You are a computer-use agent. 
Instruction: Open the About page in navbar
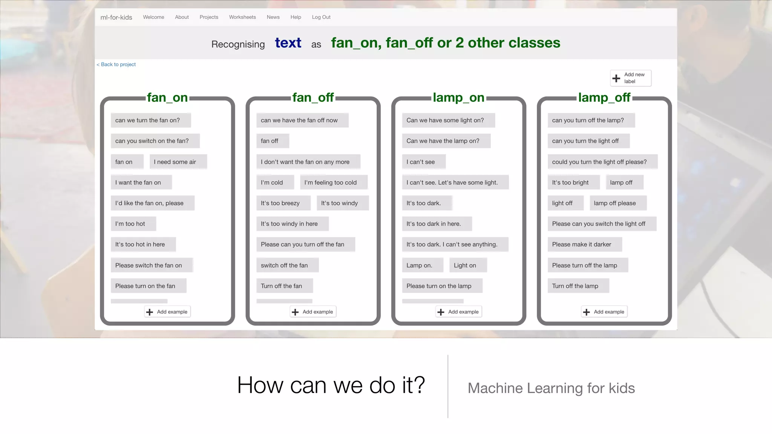(x=182, y=17)
